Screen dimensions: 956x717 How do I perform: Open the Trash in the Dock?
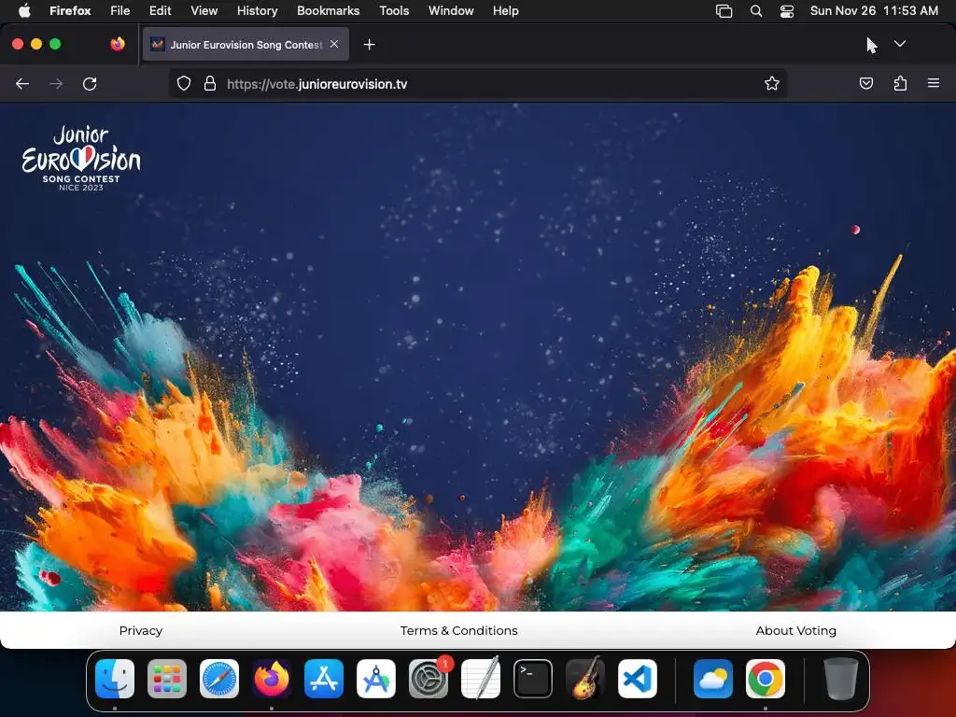841,679
